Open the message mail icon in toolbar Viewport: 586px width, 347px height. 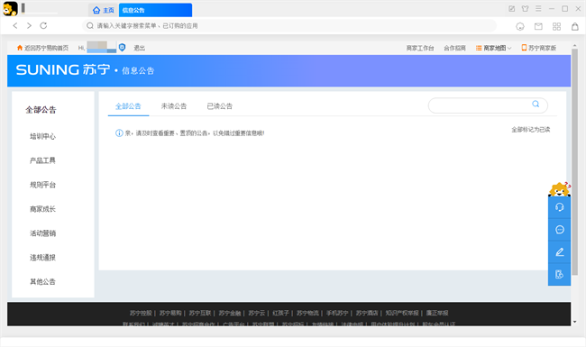(538, 26)
